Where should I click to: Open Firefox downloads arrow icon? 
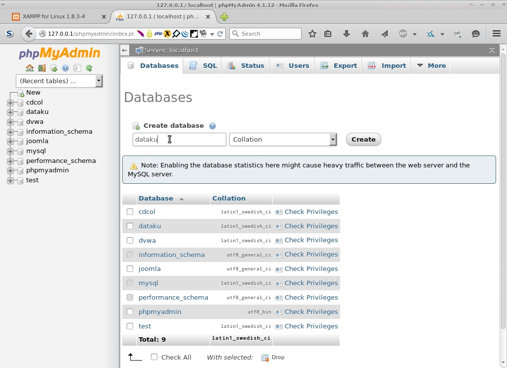pyautogui.click(x=346, y=34)
